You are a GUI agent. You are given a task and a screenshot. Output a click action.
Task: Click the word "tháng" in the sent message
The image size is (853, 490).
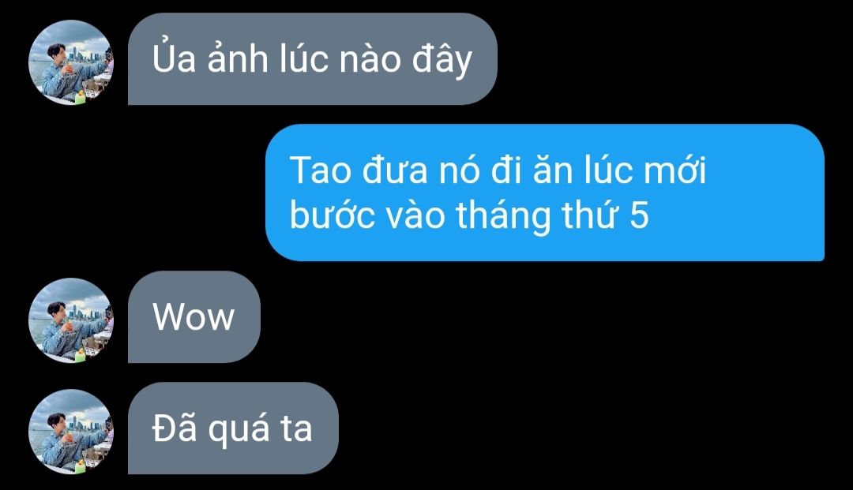(x=504, y=216)
